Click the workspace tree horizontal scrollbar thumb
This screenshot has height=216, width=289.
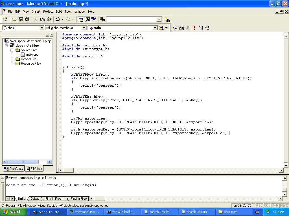click(x=23, y=162)
